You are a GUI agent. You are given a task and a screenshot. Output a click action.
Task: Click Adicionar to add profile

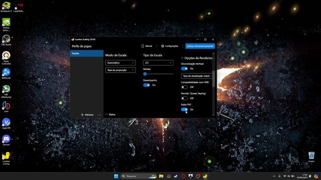click(x=87, y=114)
